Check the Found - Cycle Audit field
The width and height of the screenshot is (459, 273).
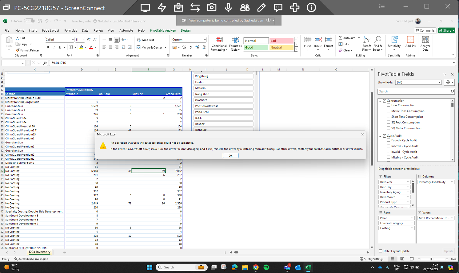click(388, 140)
